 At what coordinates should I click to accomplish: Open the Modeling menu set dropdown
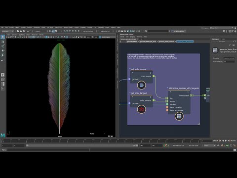[7, 31]
